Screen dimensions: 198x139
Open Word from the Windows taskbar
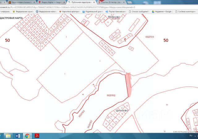tap(18, 136)
